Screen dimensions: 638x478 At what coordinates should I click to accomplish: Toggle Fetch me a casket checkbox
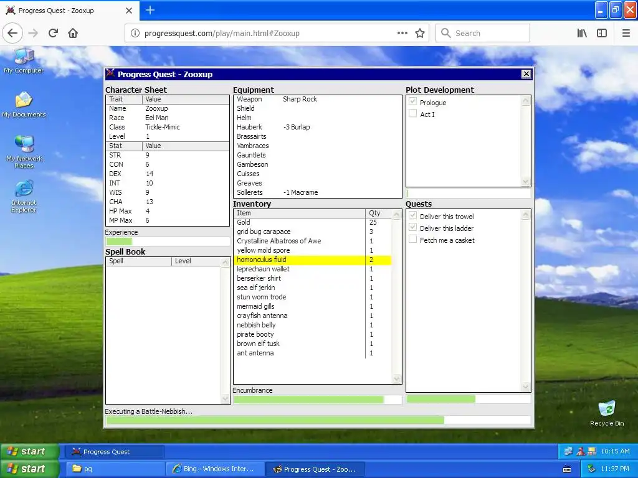coord(412,239)
